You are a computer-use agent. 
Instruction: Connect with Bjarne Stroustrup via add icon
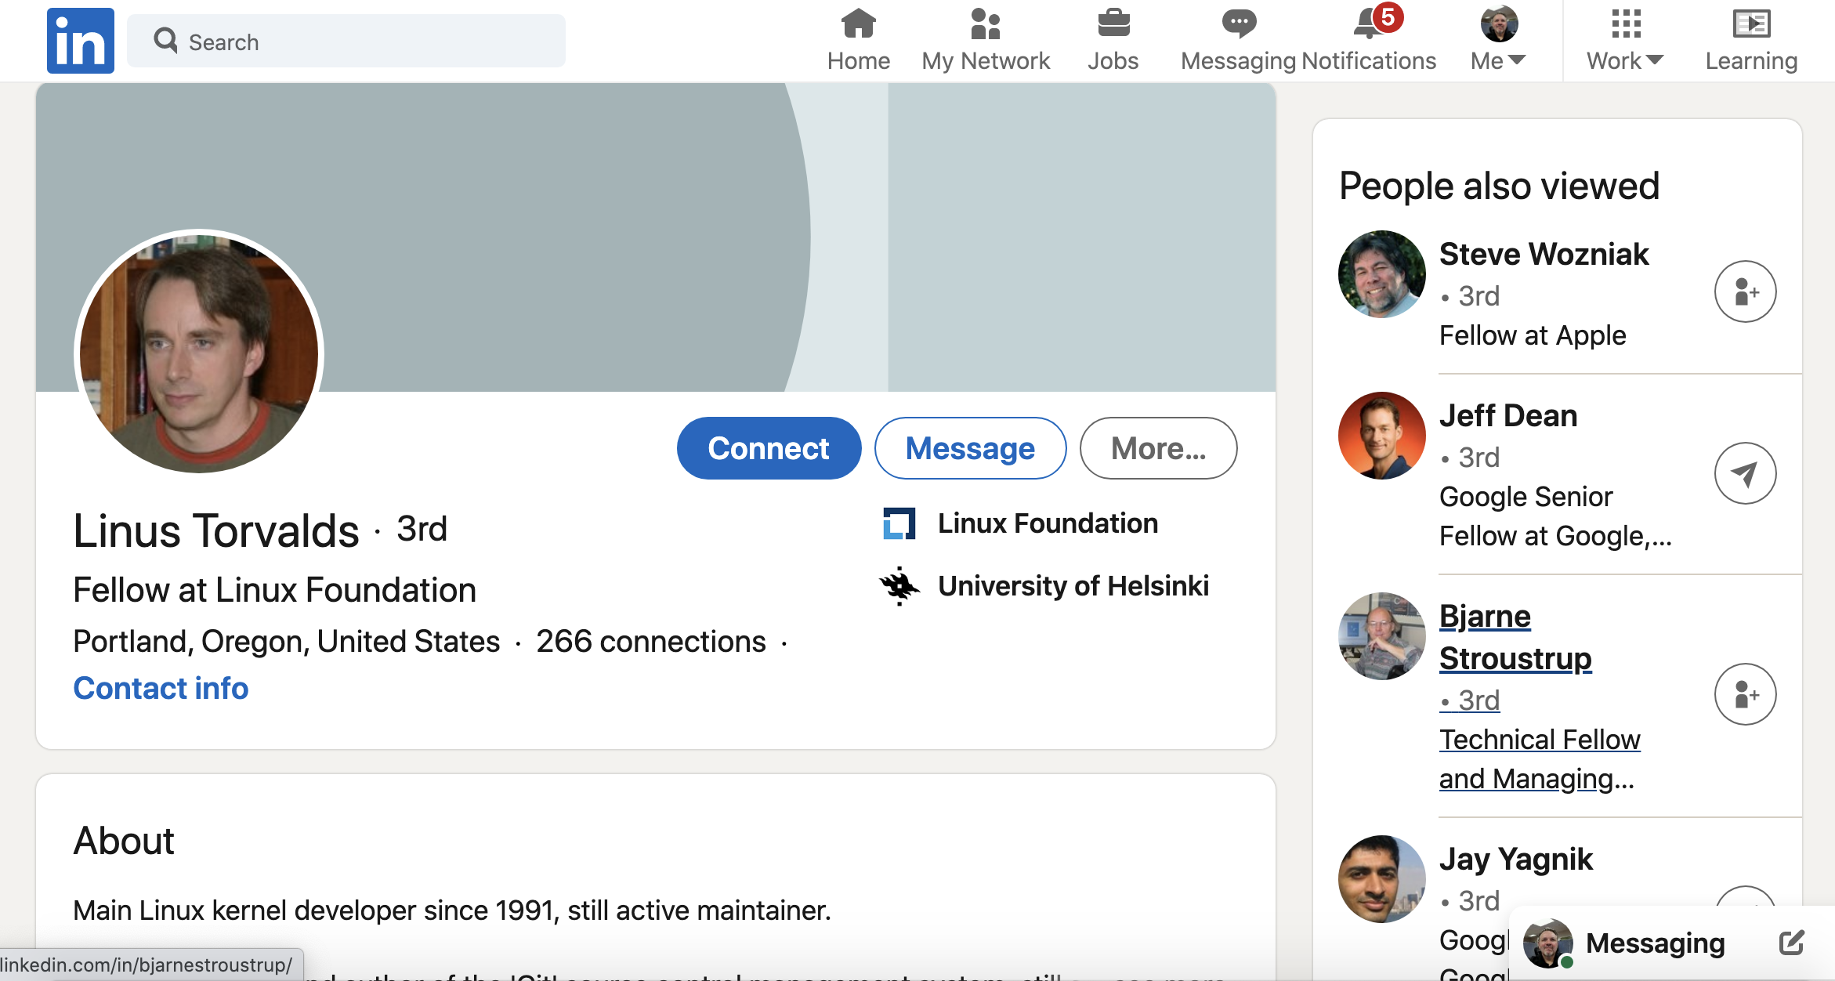tap(1745, 694)
